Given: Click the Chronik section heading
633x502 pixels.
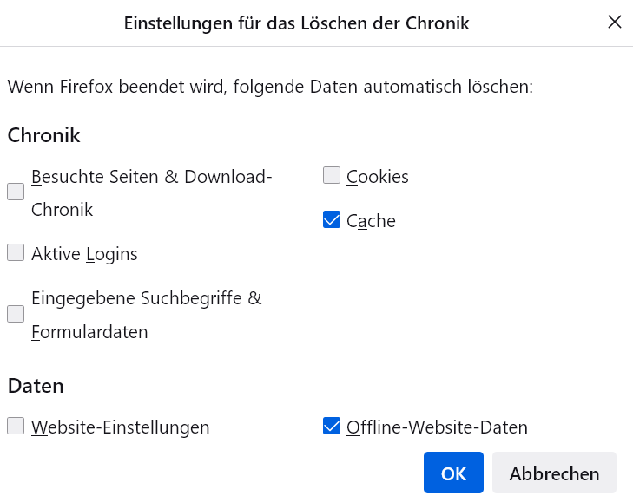Looking at the screenshot, I should tap(43, 135).
